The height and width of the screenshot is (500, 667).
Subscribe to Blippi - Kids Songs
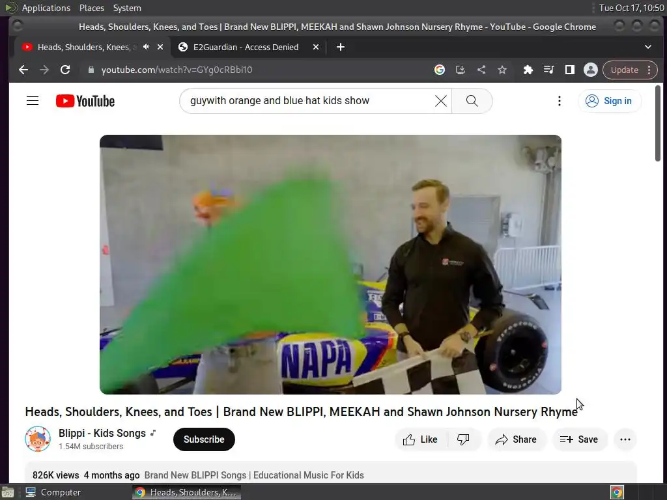204,439
